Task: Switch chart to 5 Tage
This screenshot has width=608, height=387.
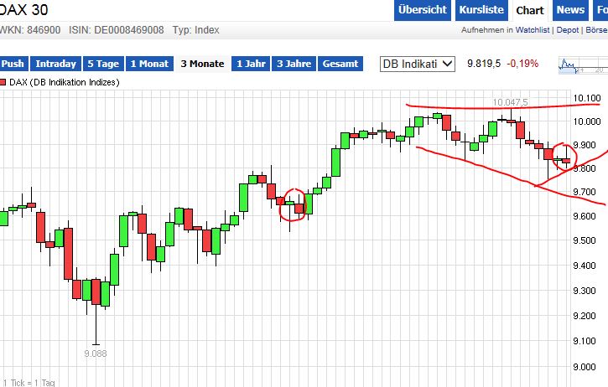Action: pyautogui.click(x=103, y=64)
